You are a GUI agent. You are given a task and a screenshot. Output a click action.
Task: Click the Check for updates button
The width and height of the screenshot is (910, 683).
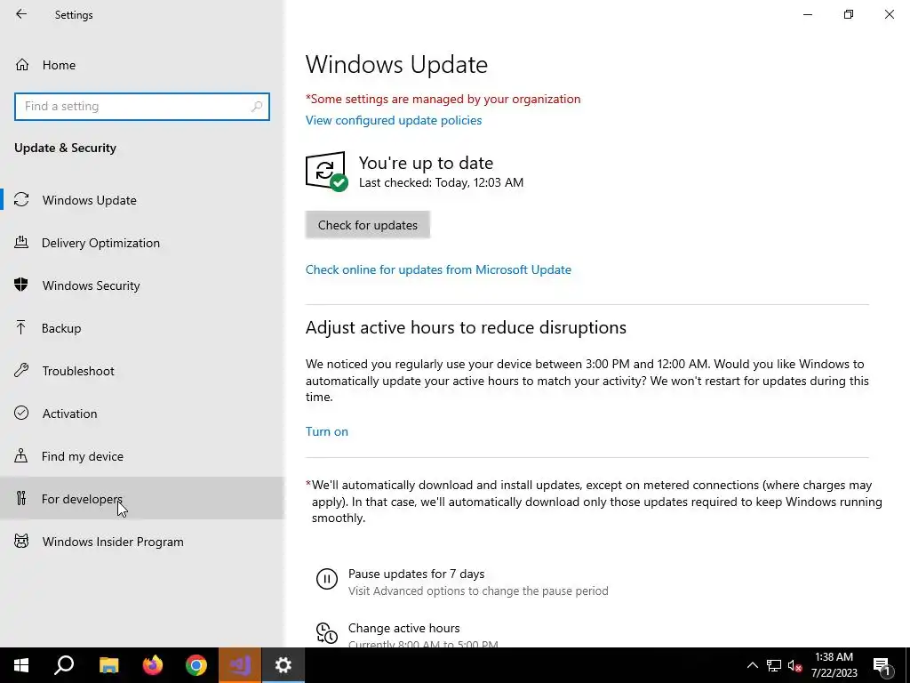click(367, 225)
